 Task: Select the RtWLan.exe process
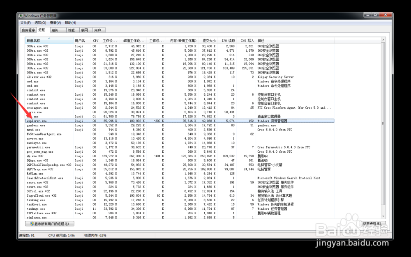tap(35, 174)
